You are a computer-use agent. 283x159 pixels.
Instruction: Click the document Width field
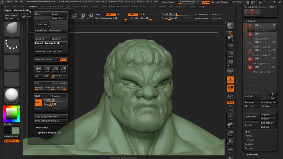(x=55, y=100)
